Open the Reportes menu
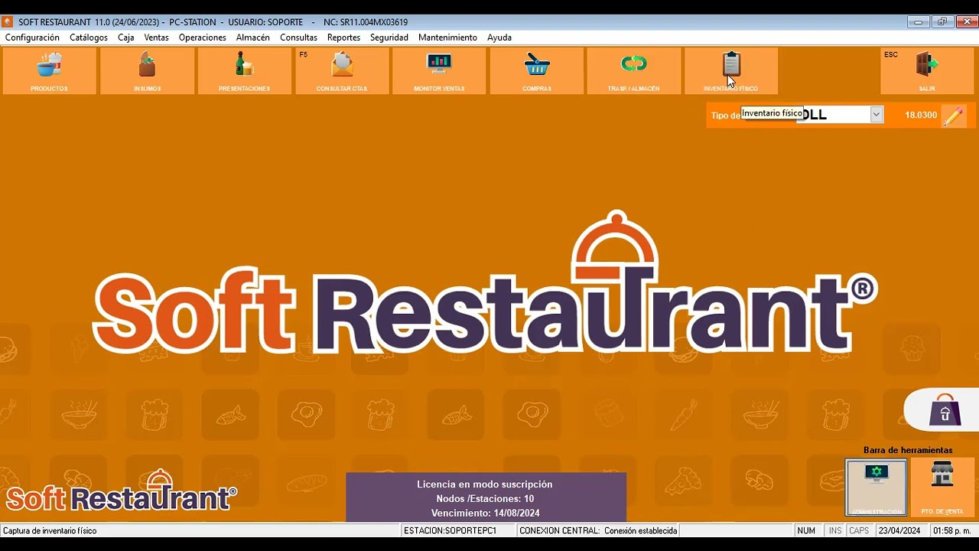The height and width of the screenshot is (551, 979). point(343,37)
